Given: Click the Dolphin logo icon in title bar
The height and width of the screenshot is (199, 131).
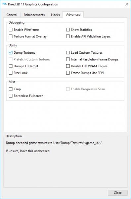Looking at the screenshot, I should click(x=5, y=4).
